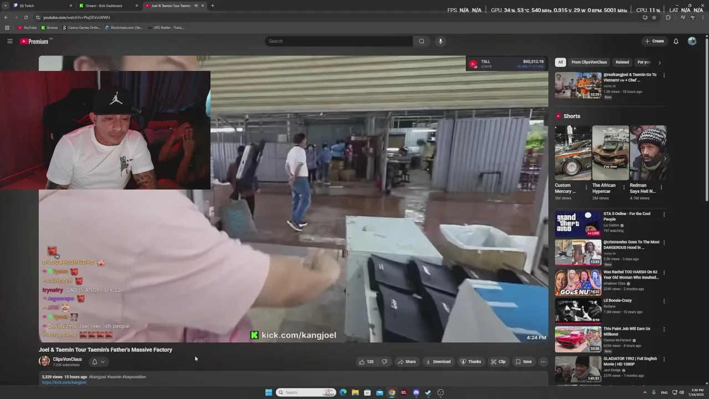Open a new browser tab
The width and height of the screenshot is (709, 399).
[213, 6]
